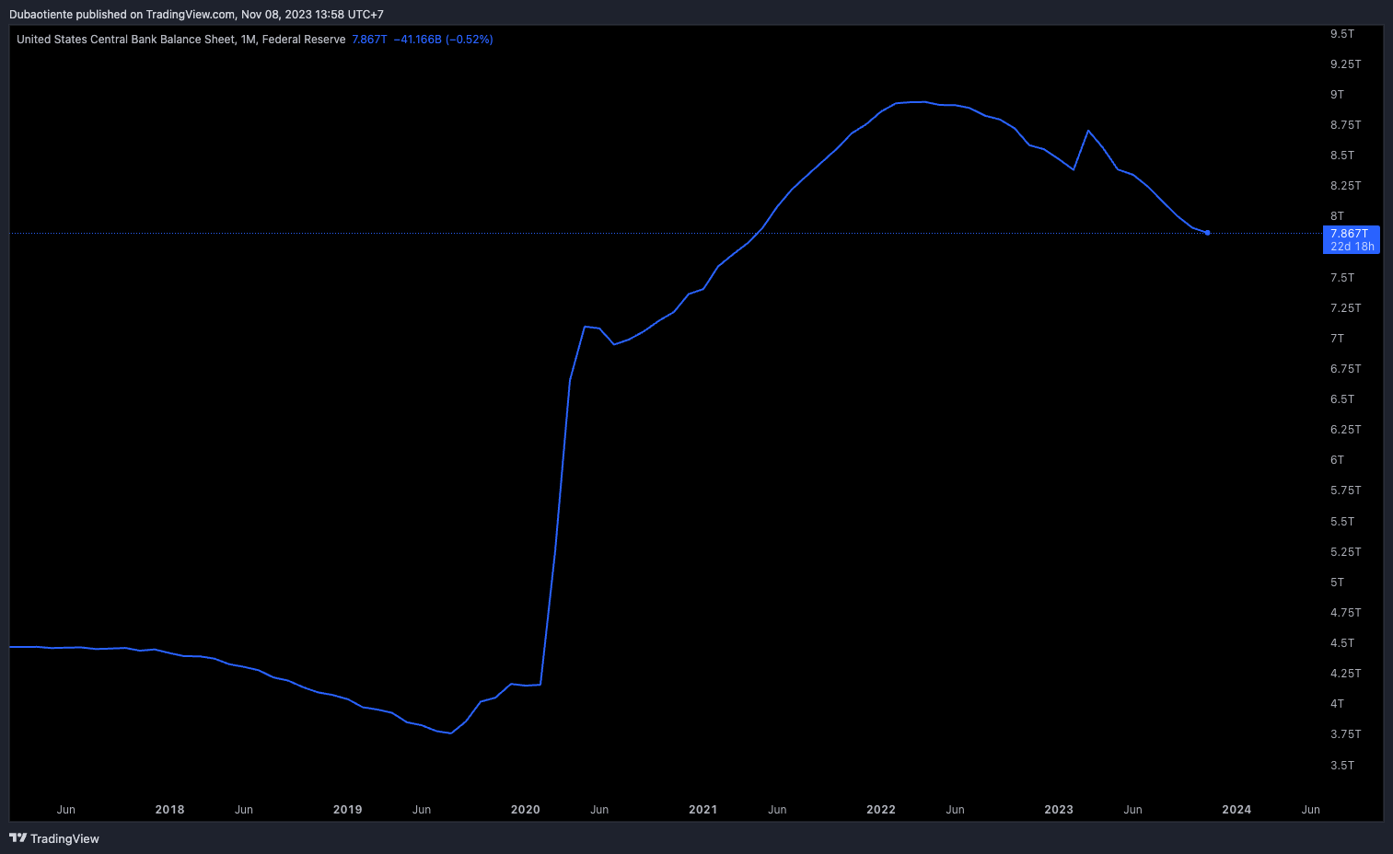Click the 8.75T price axis label

coord(1345,125)
